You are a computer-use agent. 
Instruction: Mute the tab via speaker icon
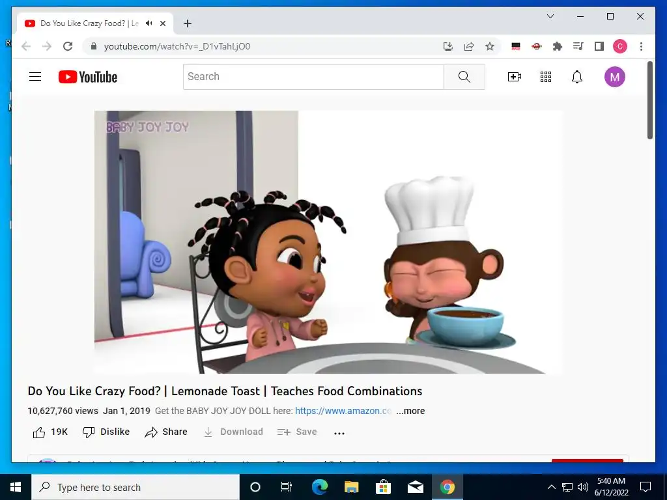[149, 23]
